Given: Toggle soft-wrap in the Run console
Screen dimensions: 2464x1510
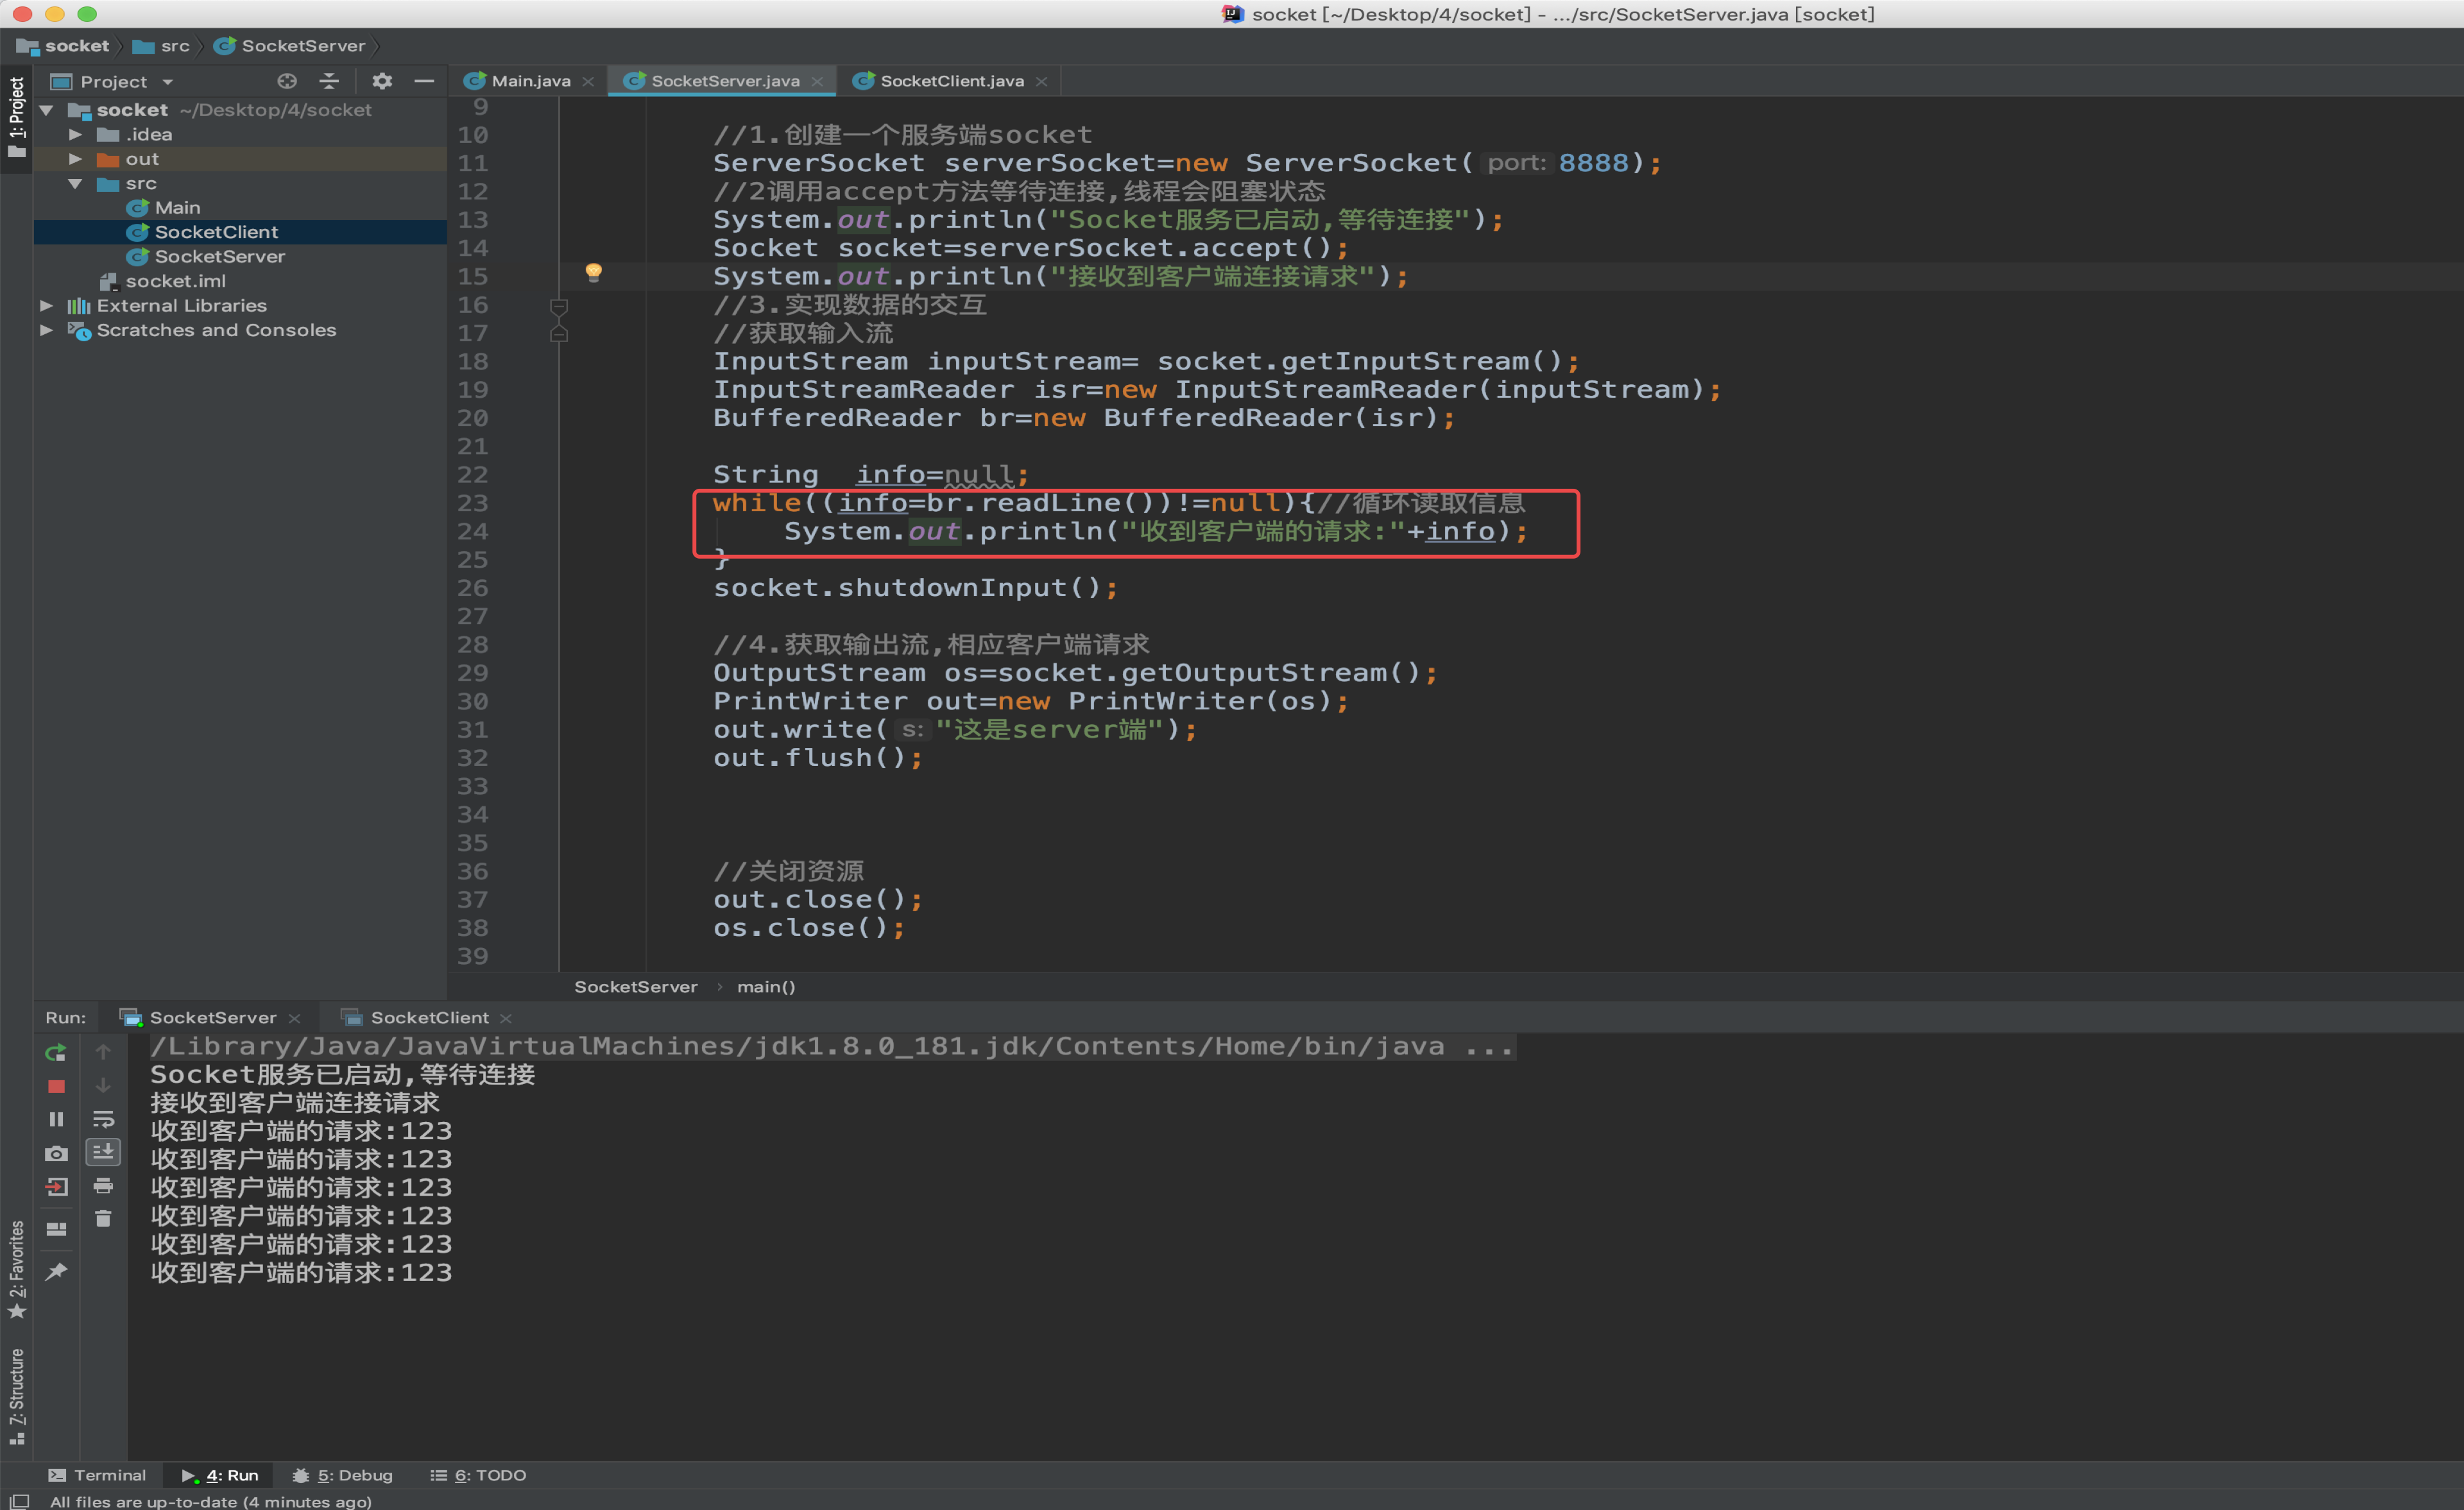Looking at the screenshot, I should [x=103, y=1119].
